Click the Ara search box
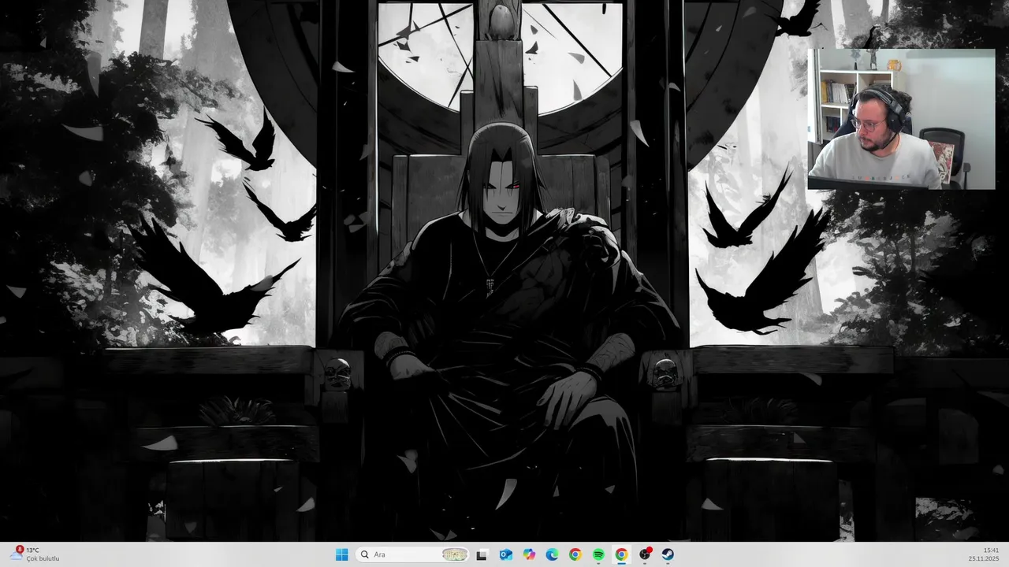The image size is (1009, 567). click(x=412, y=554)
